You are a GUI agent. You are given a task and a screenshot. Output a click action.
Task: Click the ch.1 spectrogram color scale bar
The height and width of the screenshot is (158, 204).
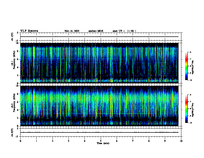pyautogui.click(x=186, y=66)
